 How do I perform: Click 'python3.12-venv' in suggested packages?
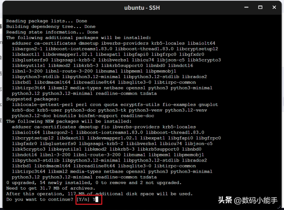tap(186, 110)
